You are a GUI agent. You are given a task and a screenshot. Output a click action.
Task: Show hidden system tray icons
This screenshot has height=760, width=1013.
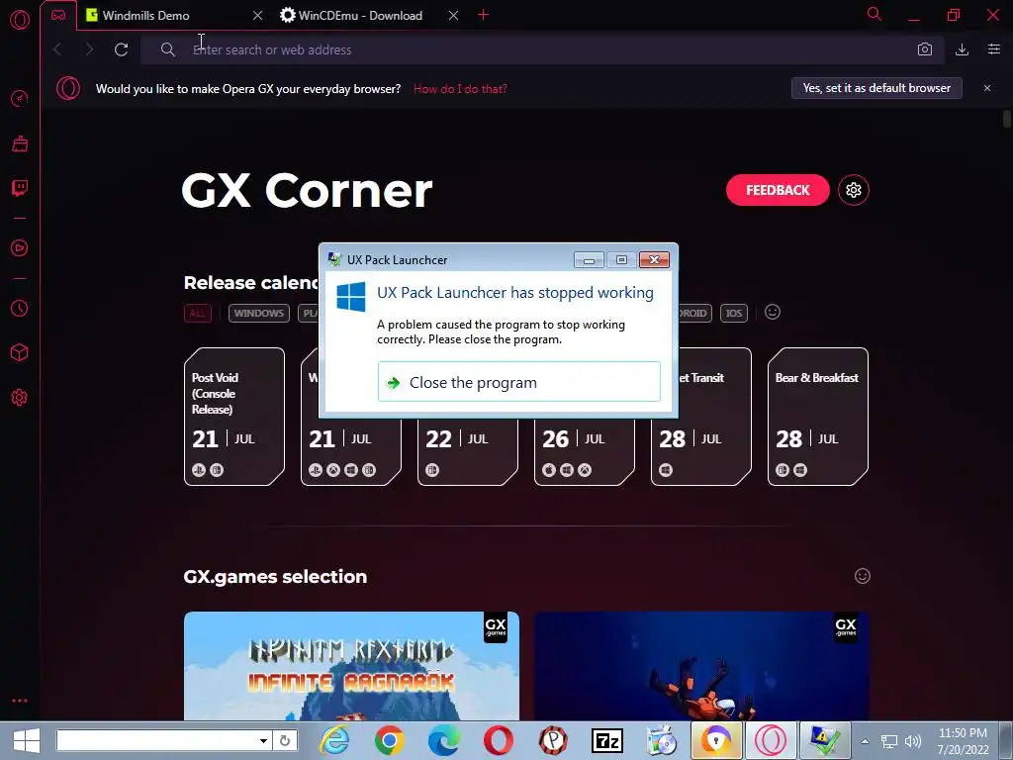(x=865, y=741)
